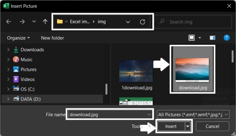This screenshot has height=136, width=236.
Task: Expand the OS (C:) drive node
Action: [8, 89]
